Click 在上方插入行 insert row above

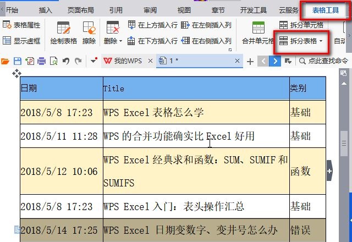click(153, 25)
